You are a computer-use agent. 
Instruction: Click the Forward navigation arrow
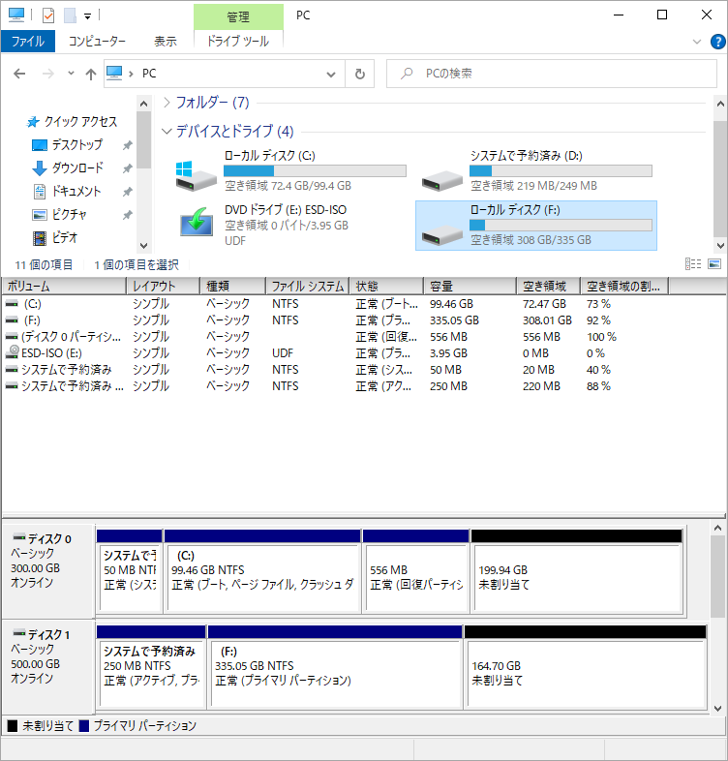[48, 74]
